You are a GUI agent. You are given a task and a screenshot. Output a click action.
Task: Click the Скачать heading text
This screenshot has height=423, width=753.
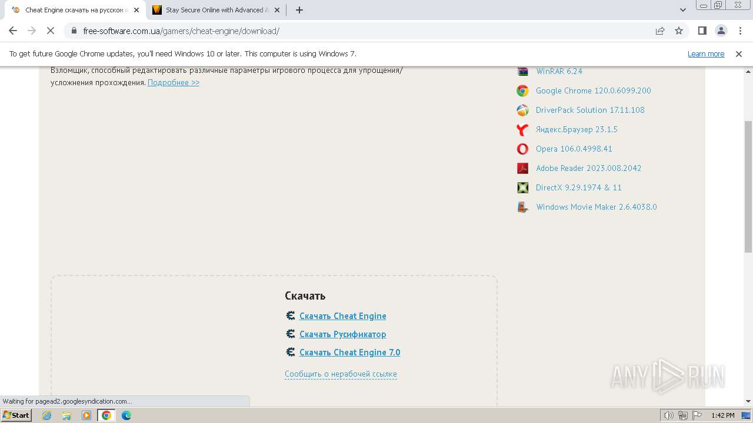point(305,296)
